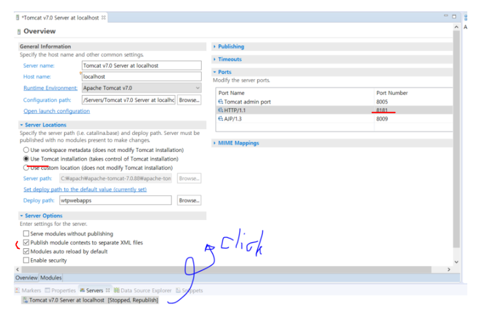Click the Servers view icon
Image resolution: width=483 pixels, height=319 pixels.
tap(82, 290)
